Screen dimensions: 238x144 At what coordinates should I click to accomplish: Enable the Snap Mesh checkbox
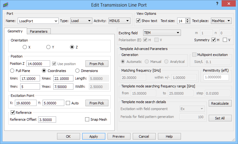pos(87,119)
